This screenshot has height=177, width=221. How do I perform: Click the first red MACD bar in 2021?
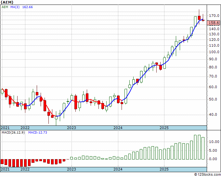2,162
